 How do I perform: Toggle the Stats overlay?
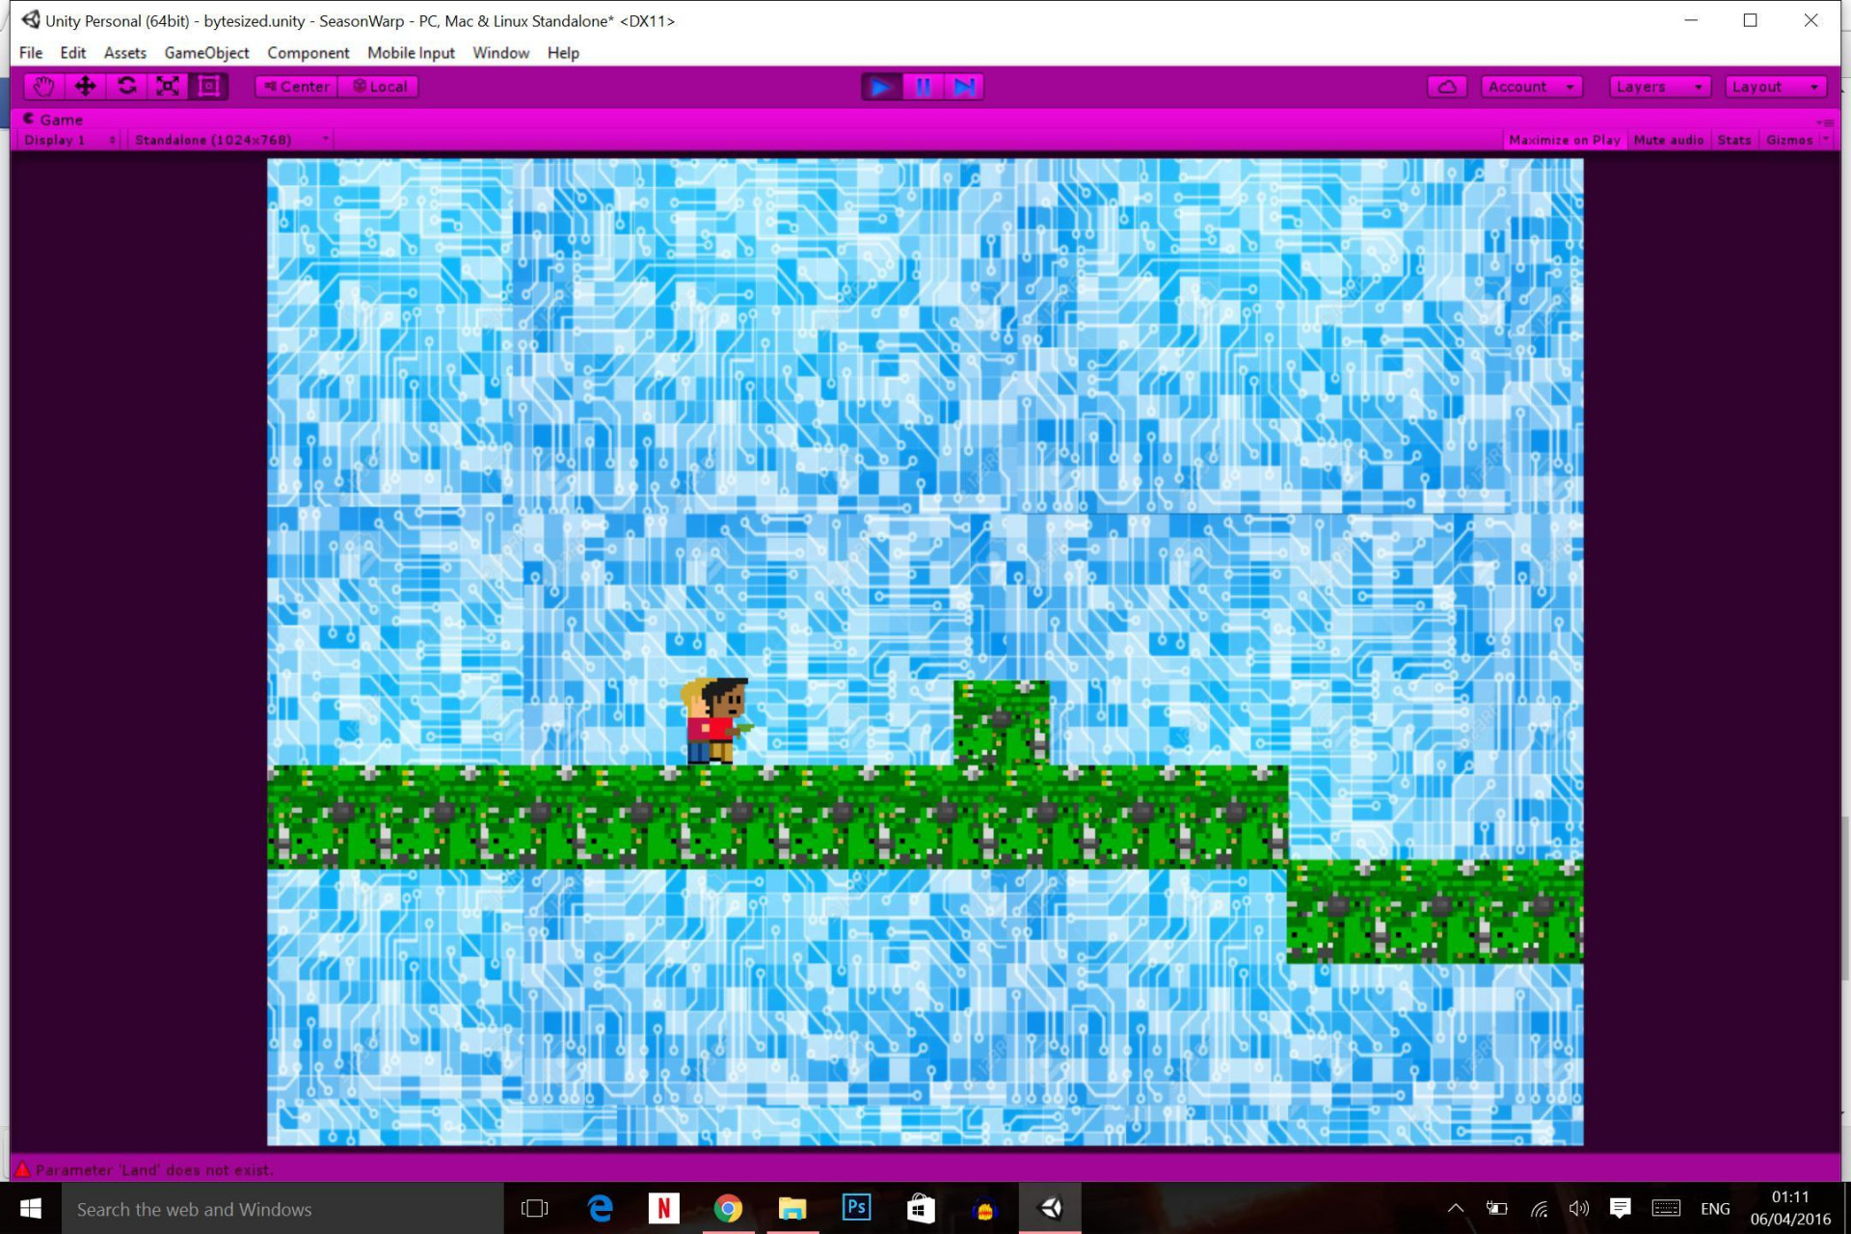point(1733,140)
